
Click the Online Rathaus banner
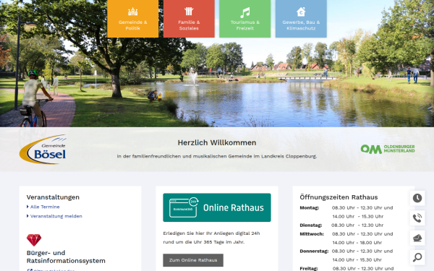point(217,207)
